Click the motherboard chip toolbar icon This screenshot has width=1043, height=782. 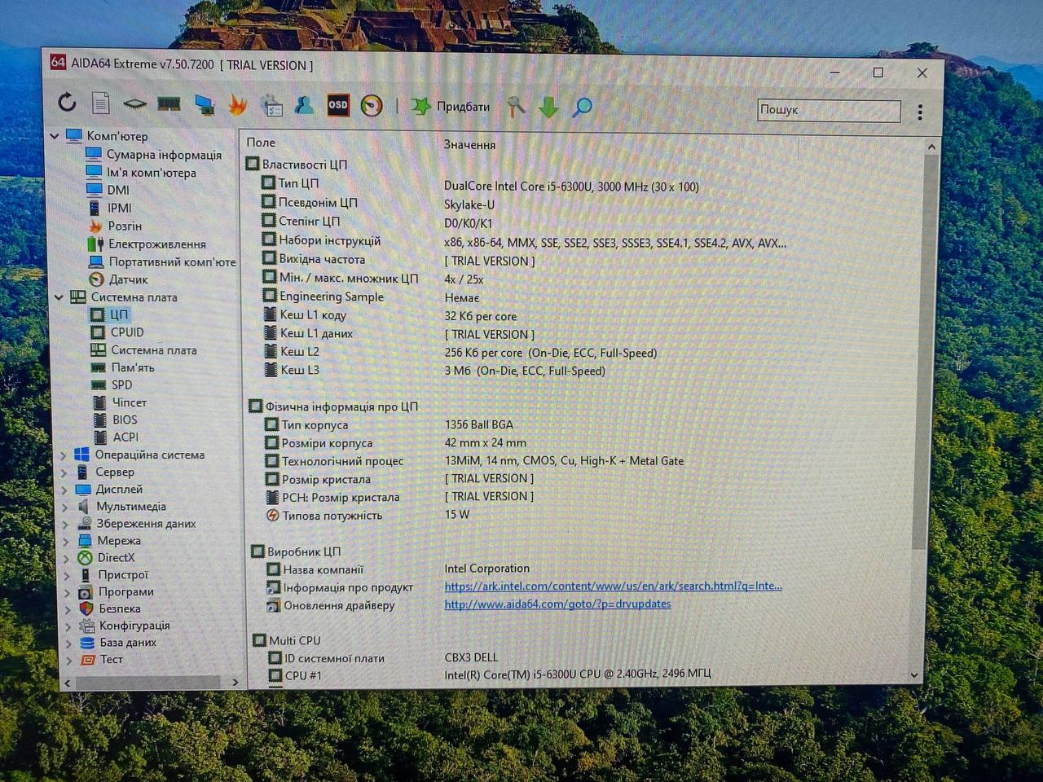(x=134, y=104)
